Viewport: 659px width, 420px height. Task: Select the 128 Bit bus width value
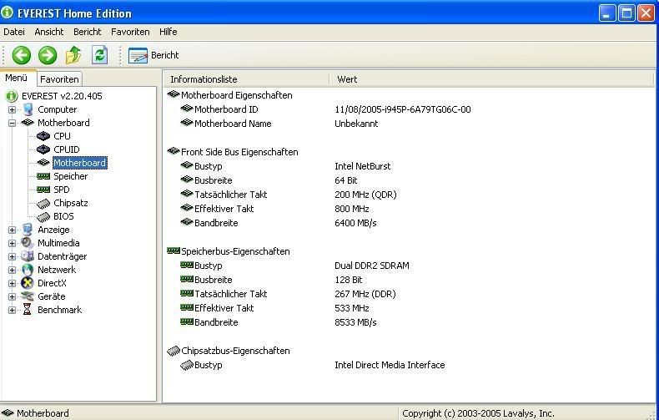tap(349, 280)
